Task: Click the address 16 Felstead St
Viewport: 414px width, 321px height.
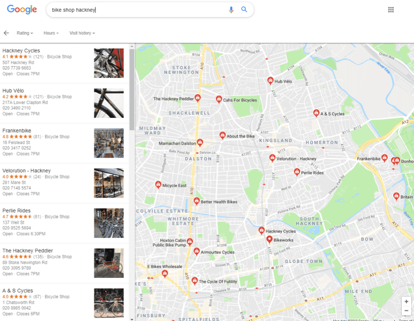Action: click(x=17, y=143)
